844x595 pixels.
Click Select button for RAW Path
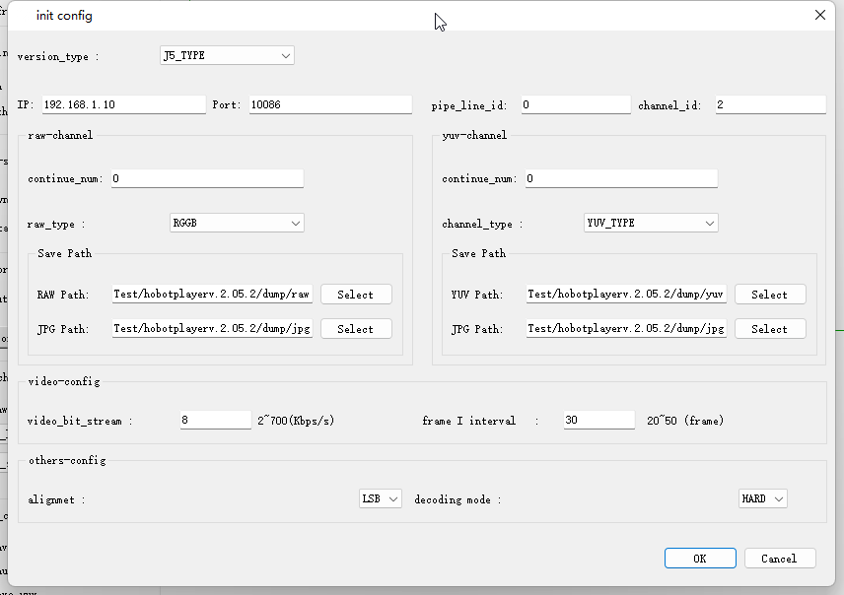tap(356, 295)
